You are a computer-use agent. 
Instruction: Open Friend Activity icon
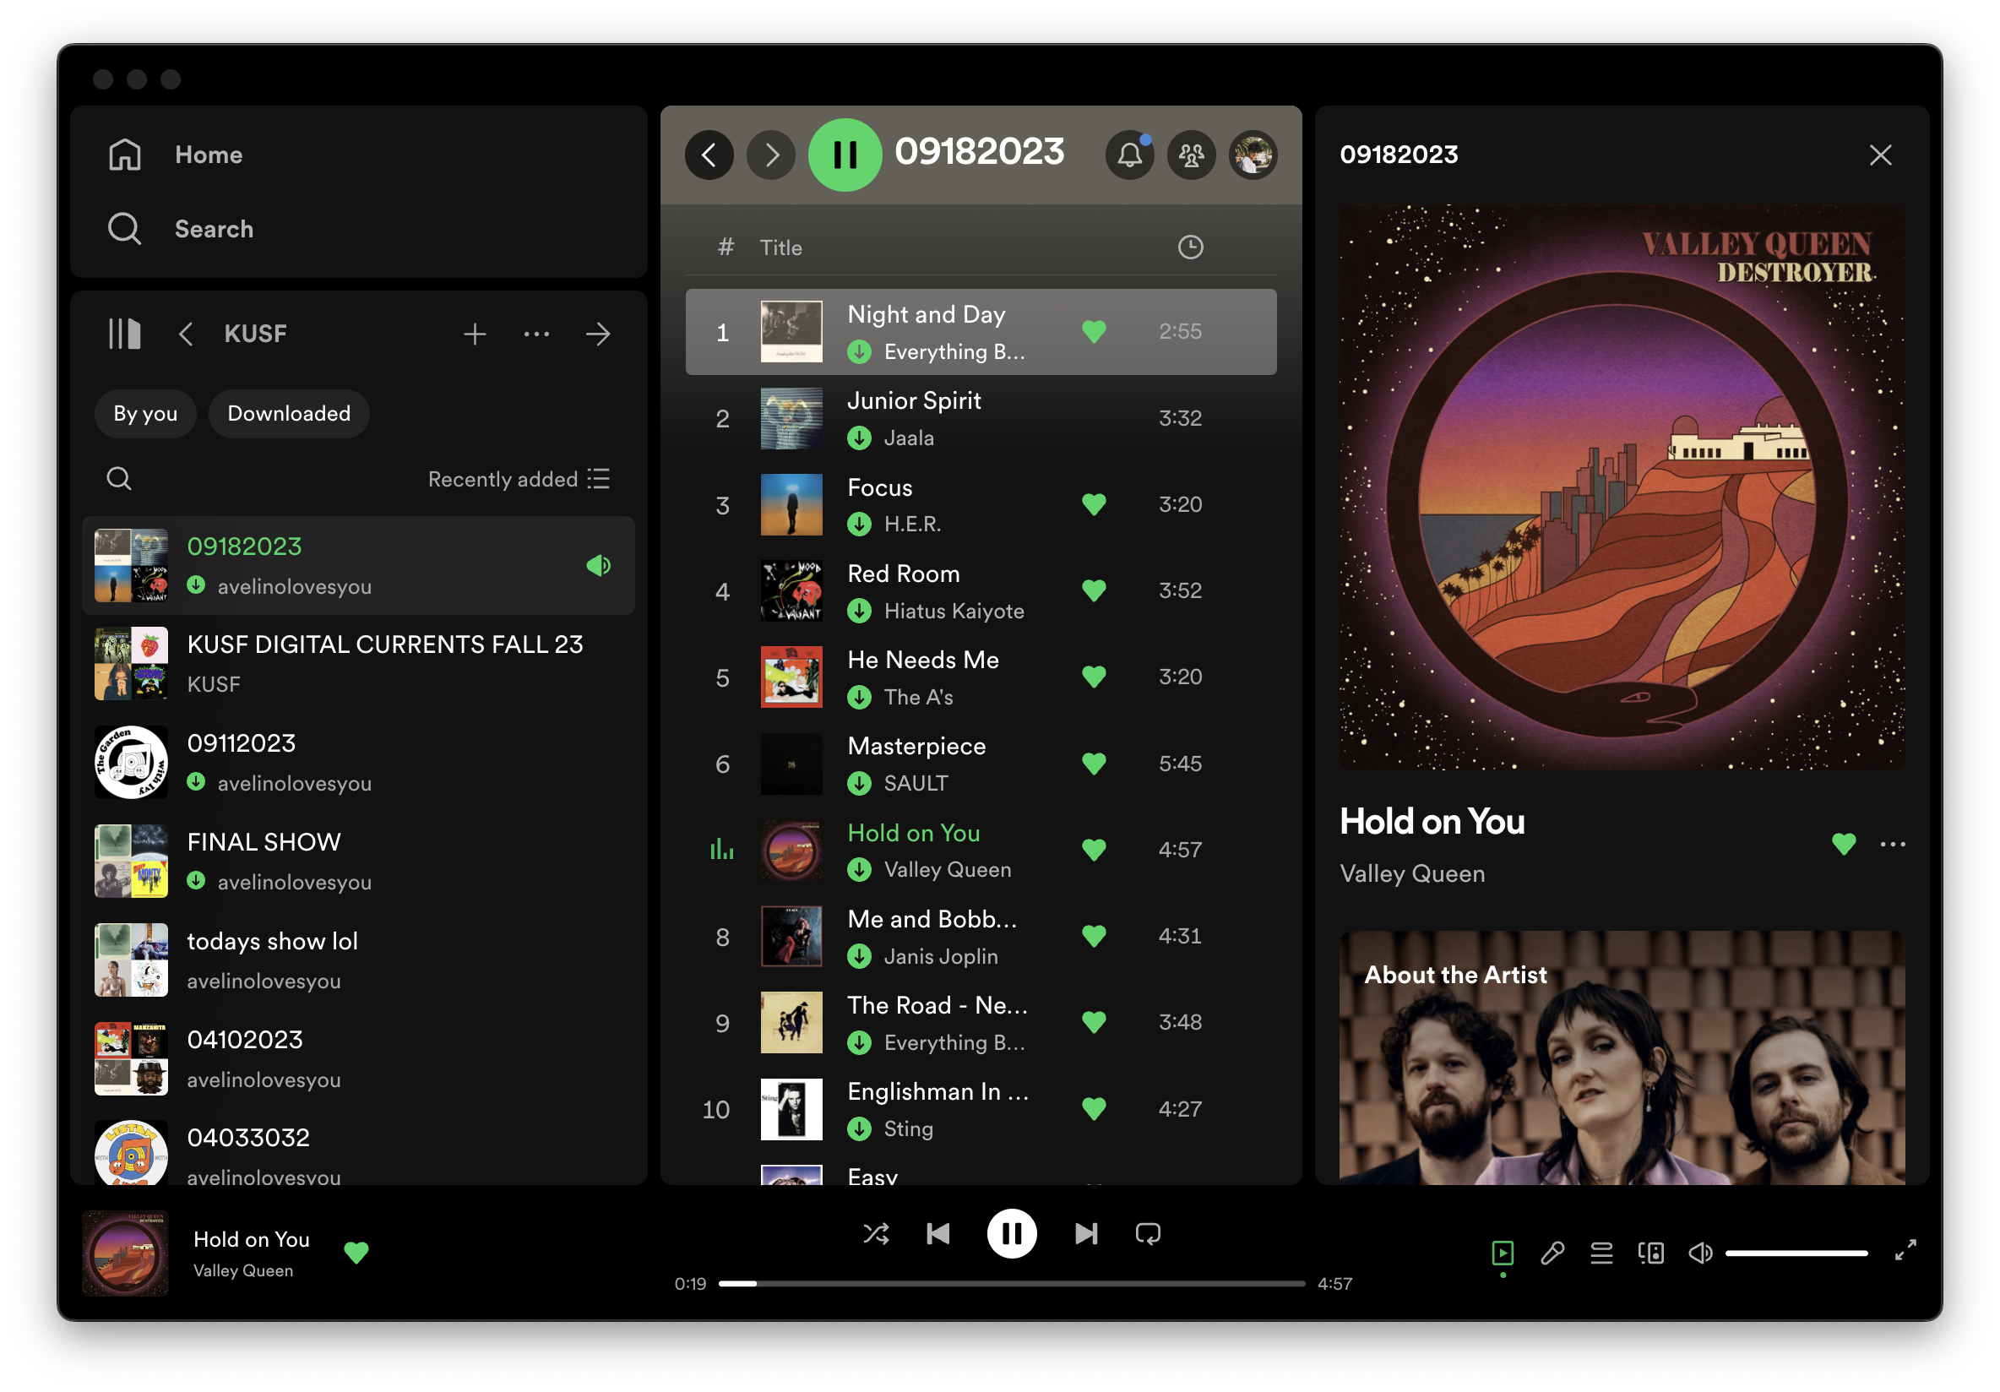click(x=1192, y=155)
